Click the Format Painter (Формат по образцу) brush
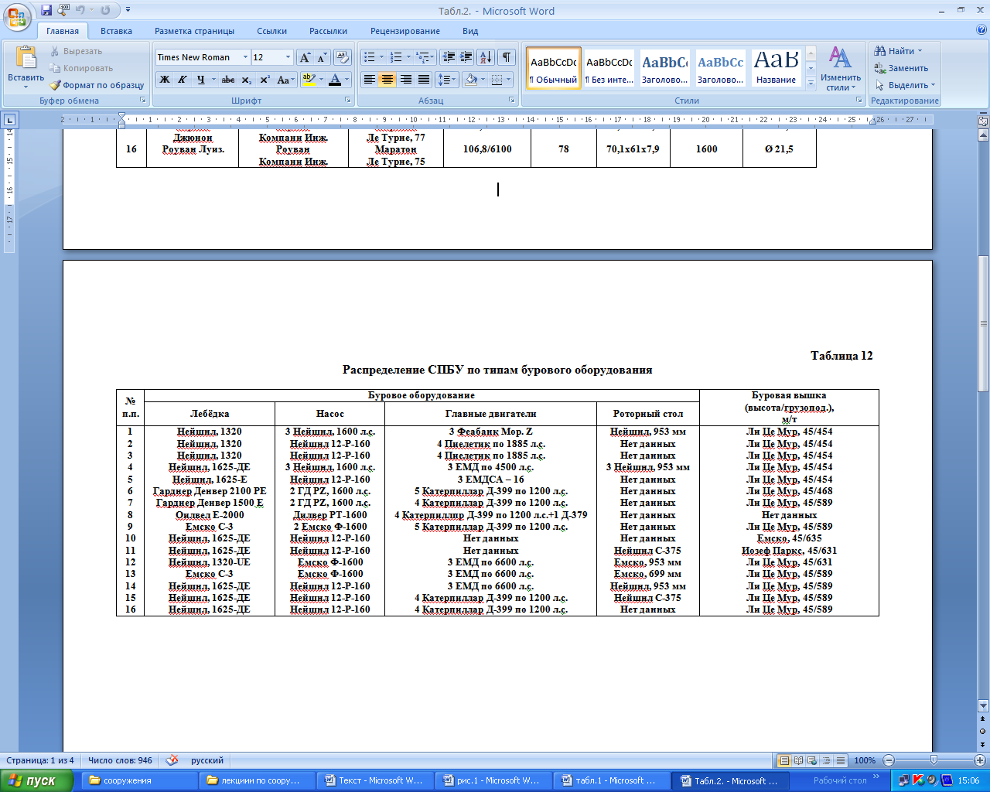Viewport: 990px width, 792px height. [x=56, y=85]
